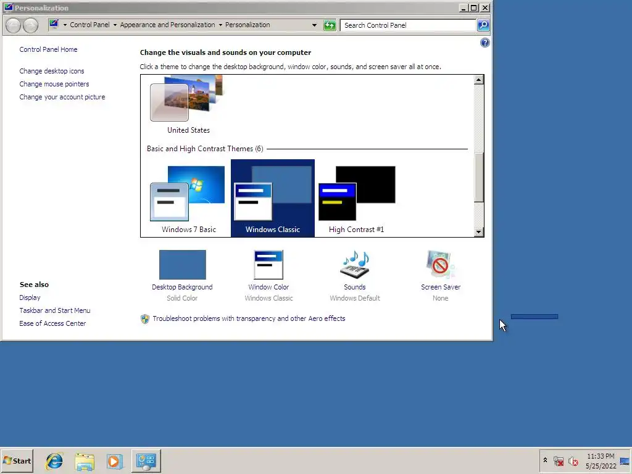Image resolution: width=632 pixels, height=474 pixels.
Task: Select the High Contrast #1 theme
Action: coord(356,199)
